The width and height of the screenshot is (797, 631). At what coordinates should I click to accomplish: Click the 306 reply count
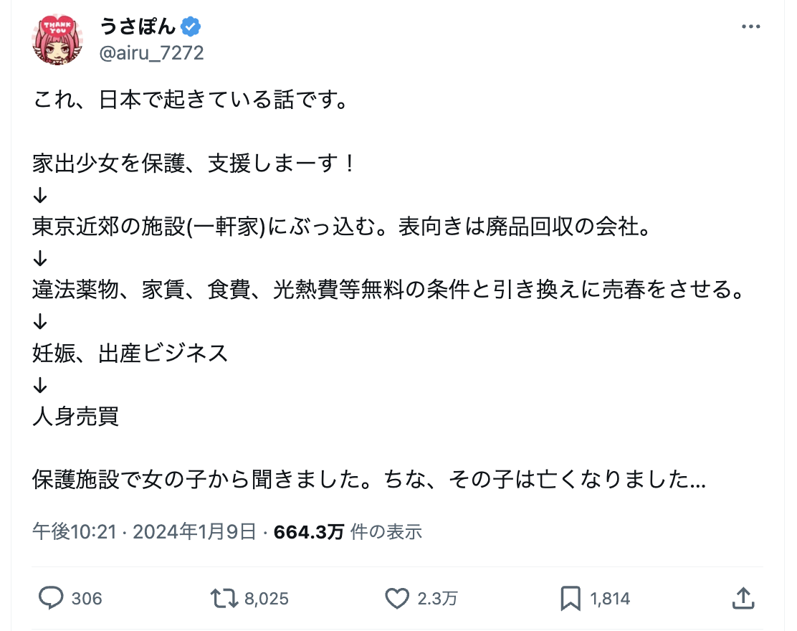[87, 598]
